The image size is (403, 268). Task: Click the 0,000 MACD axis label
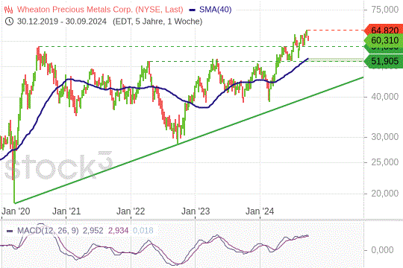(x=382, y=250)
